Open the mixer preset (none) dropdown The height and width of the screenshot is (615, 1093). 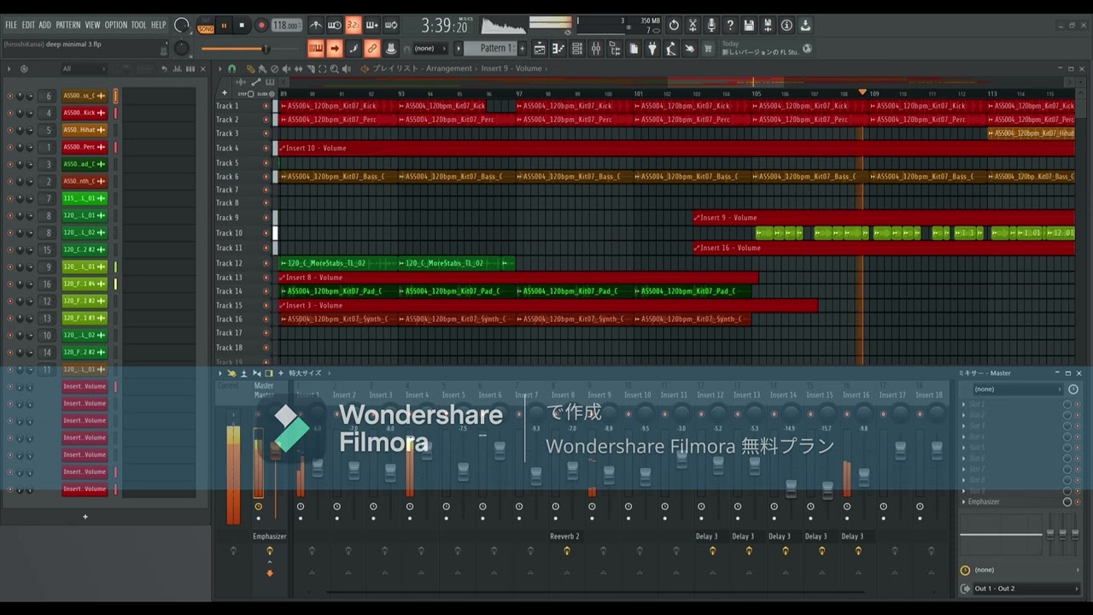(x=1018, y=389)
